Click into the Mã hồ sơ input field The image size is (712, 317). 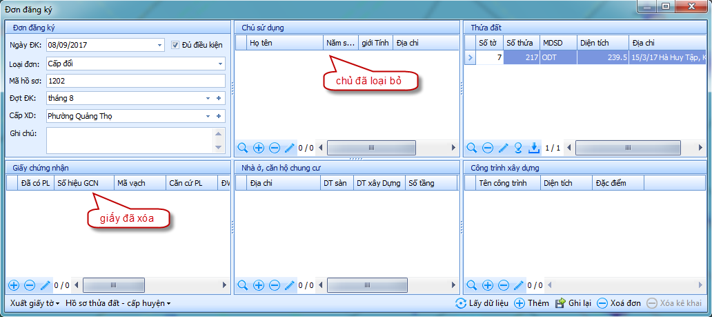coord(135,81)
